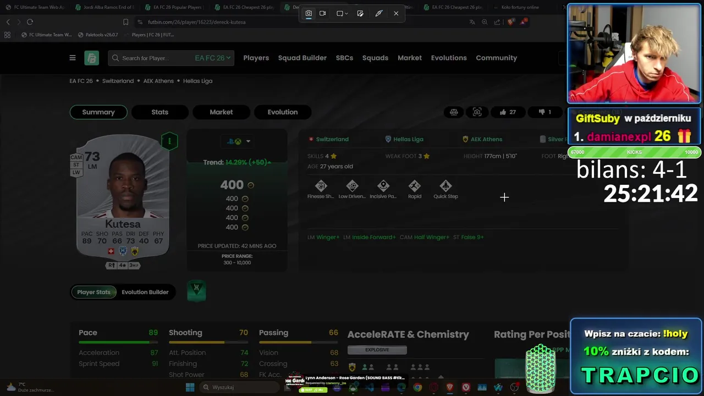
Task: Open Evolutions menu
Action: 449,58
